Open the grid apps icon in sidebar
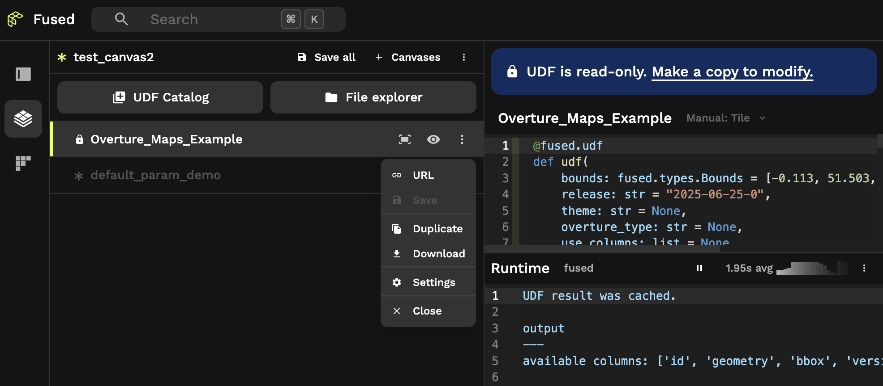883x386 pixels. 23,163
